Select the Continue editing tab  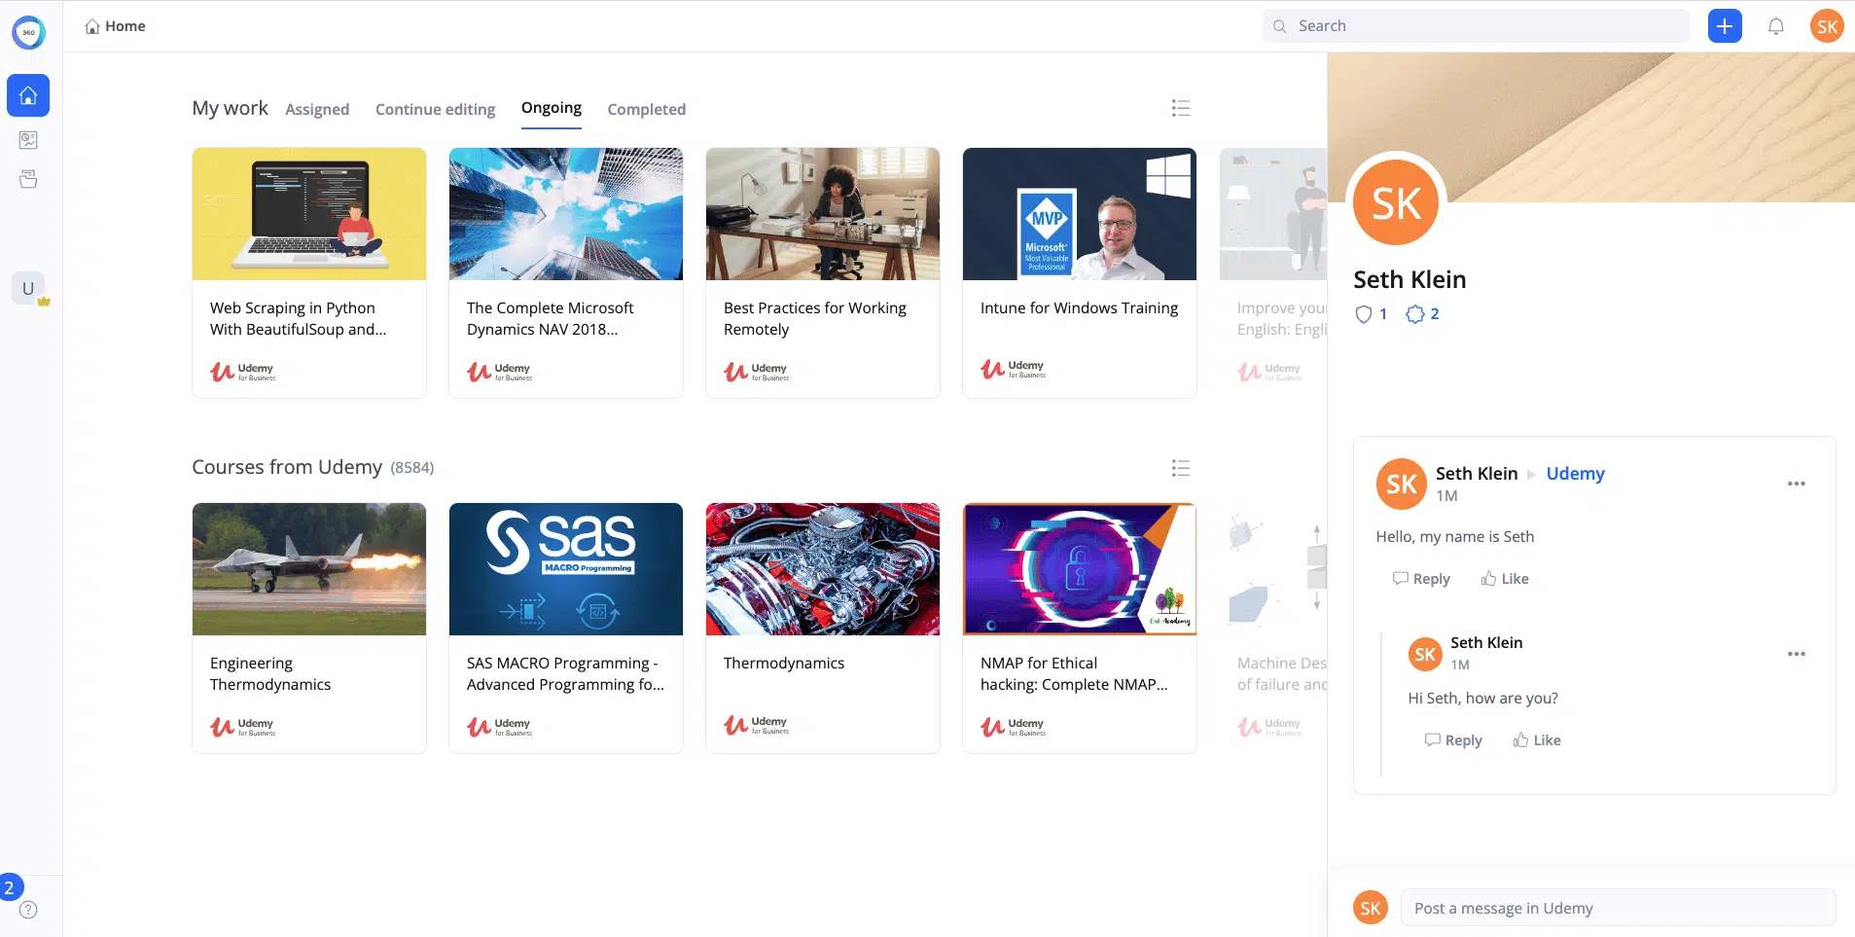click(435, 109)
